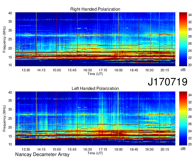Click the bottom plot's 'Time (UT)' axis label

(95, 153)
